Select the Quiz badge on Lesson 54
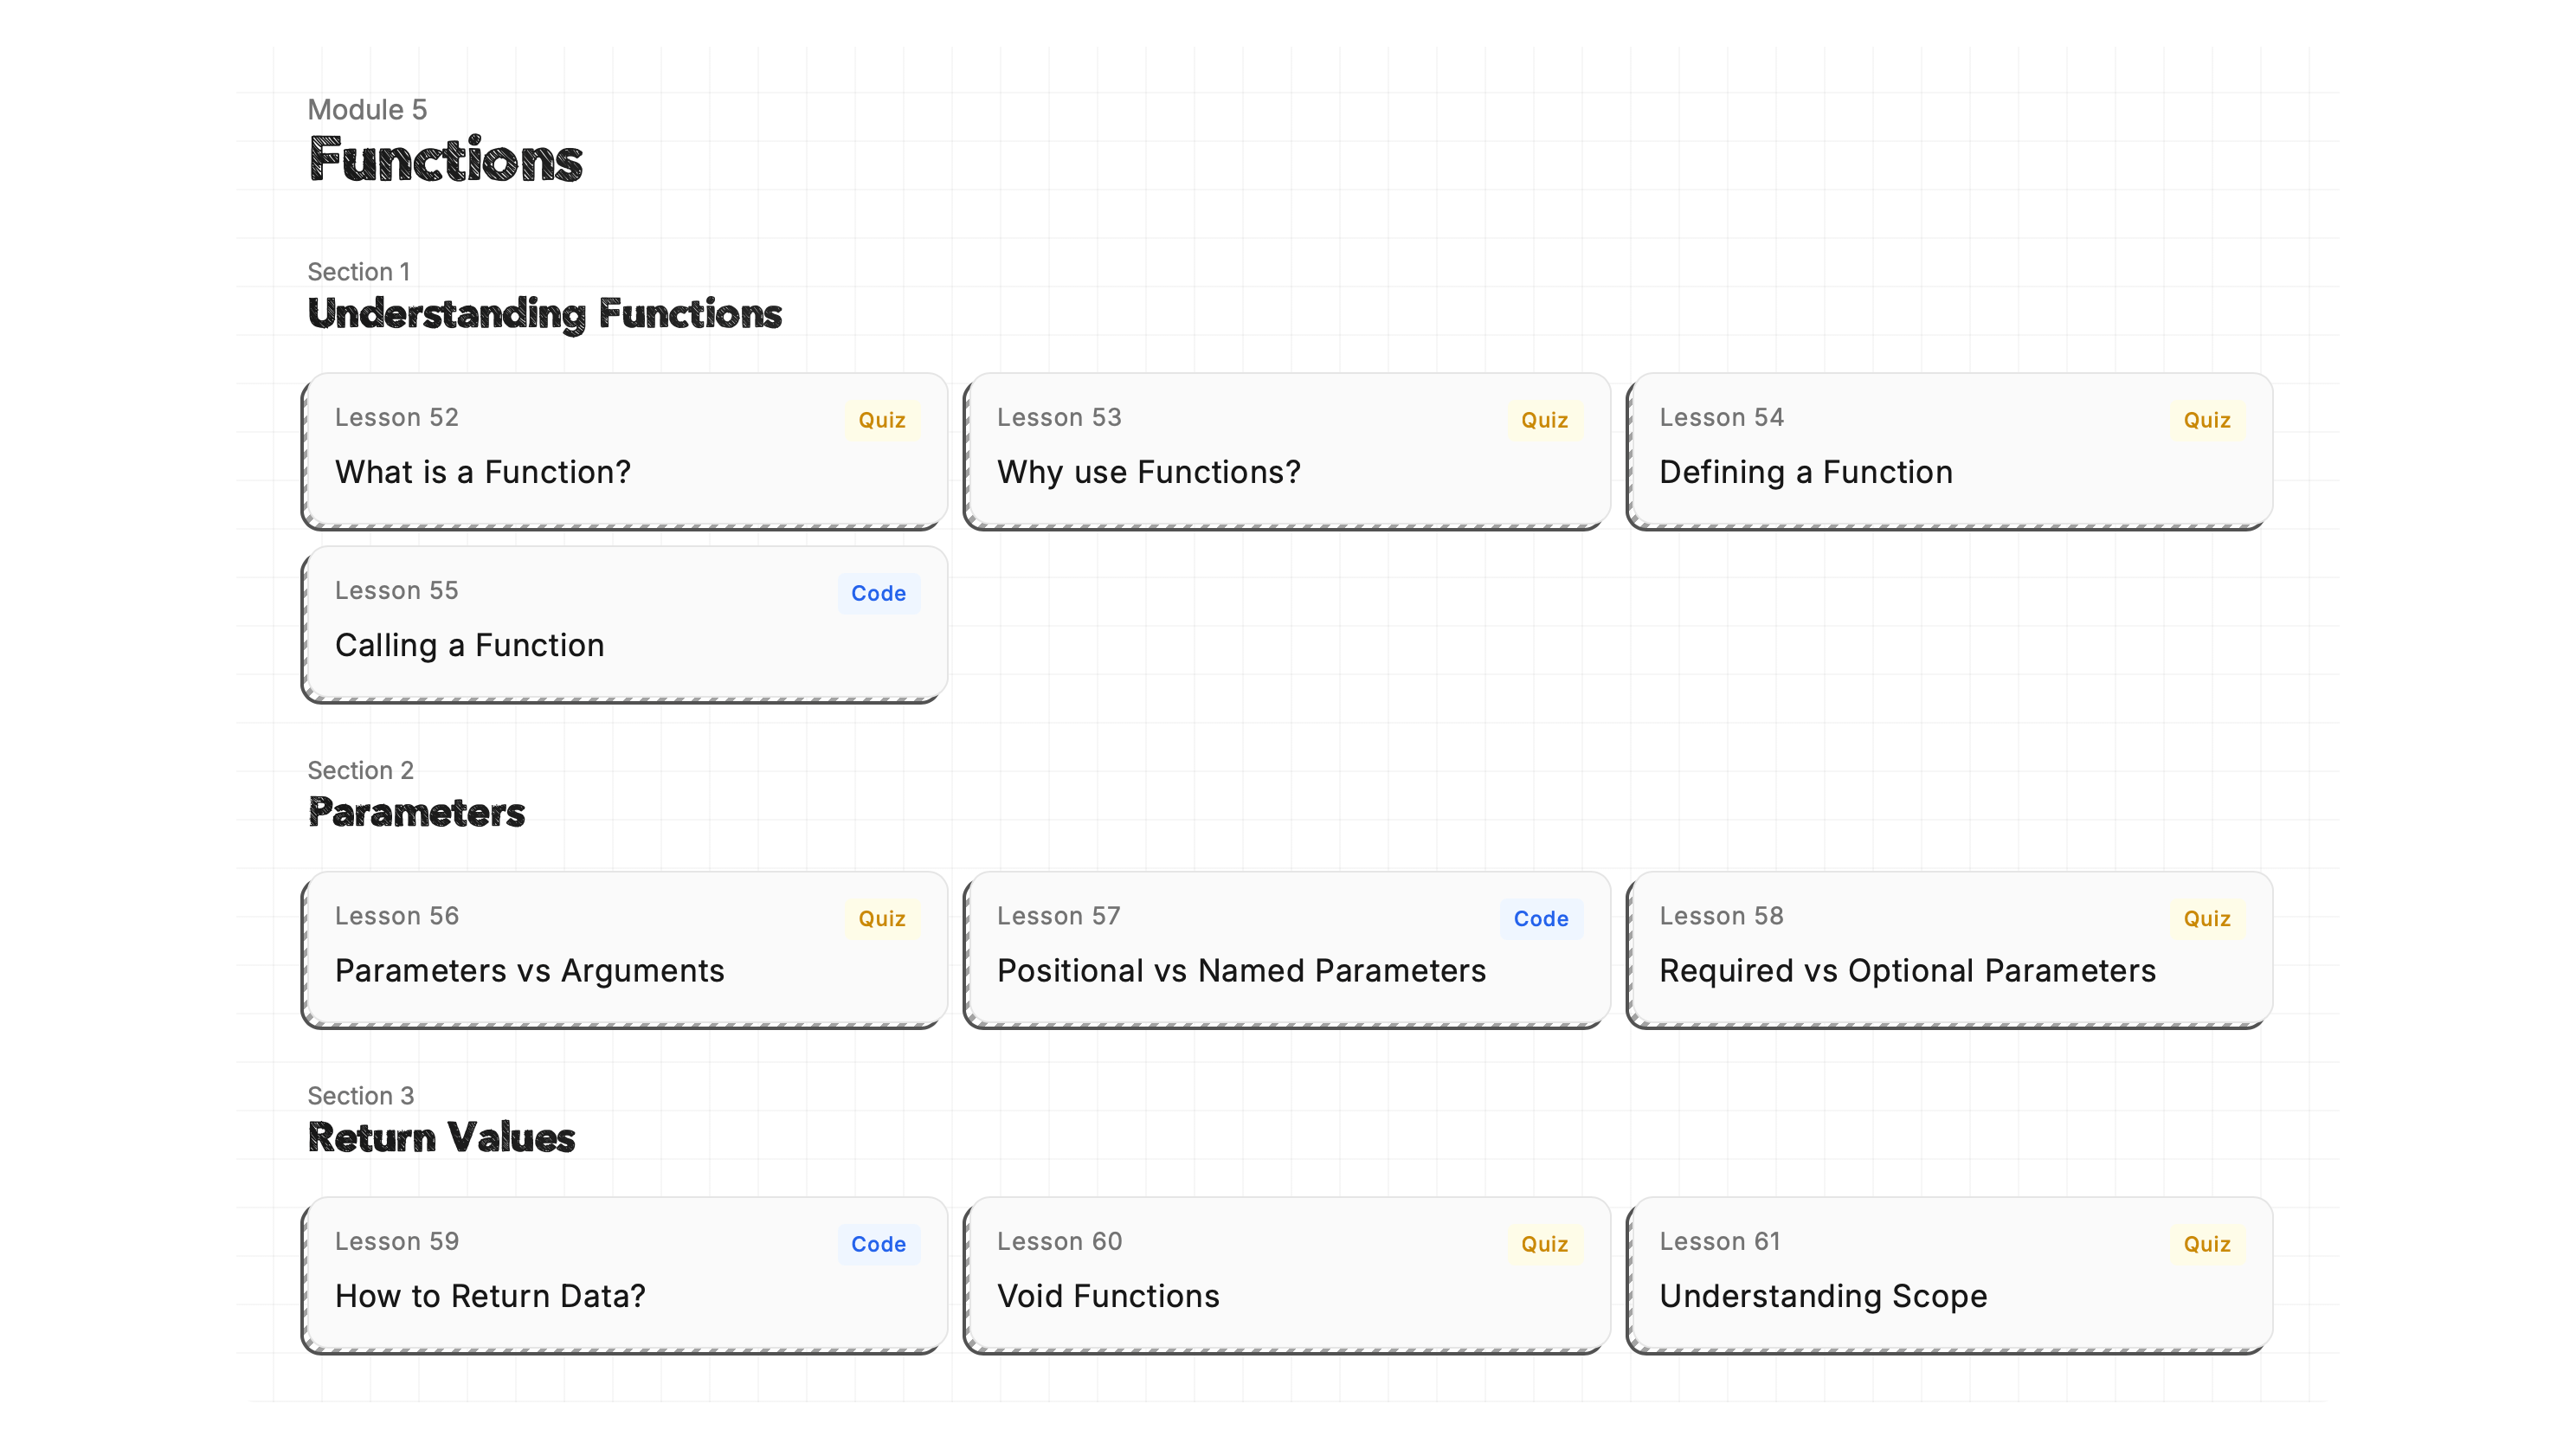The image size is (2576, 1449). pyautogui.click(x=2207, y=420)
